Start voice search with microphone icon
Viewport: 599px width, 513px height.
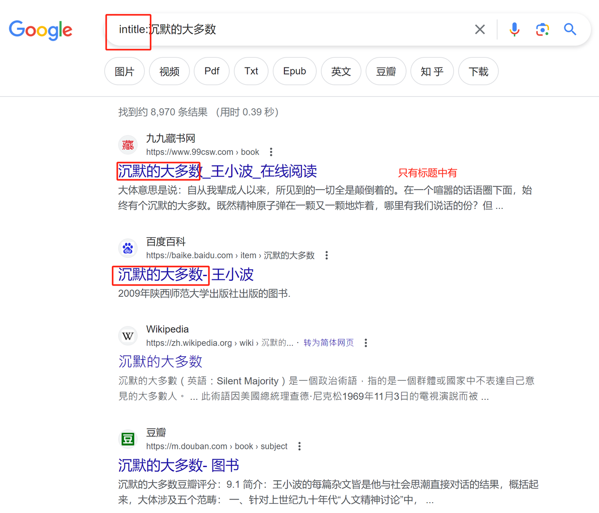[x=514, y=29]
